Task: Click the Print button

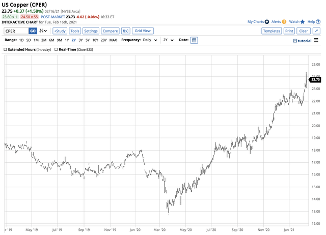Action: tap(289, 31)
